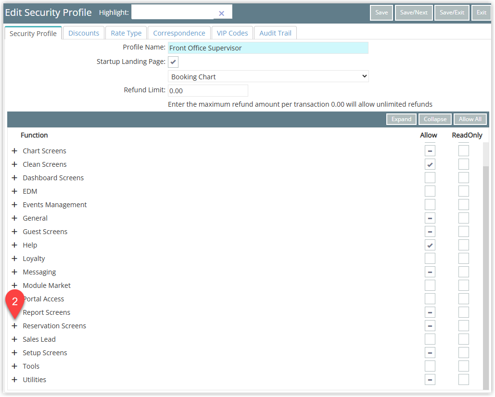Check Allow for Dashboard Screens

[x=430, y=178]
